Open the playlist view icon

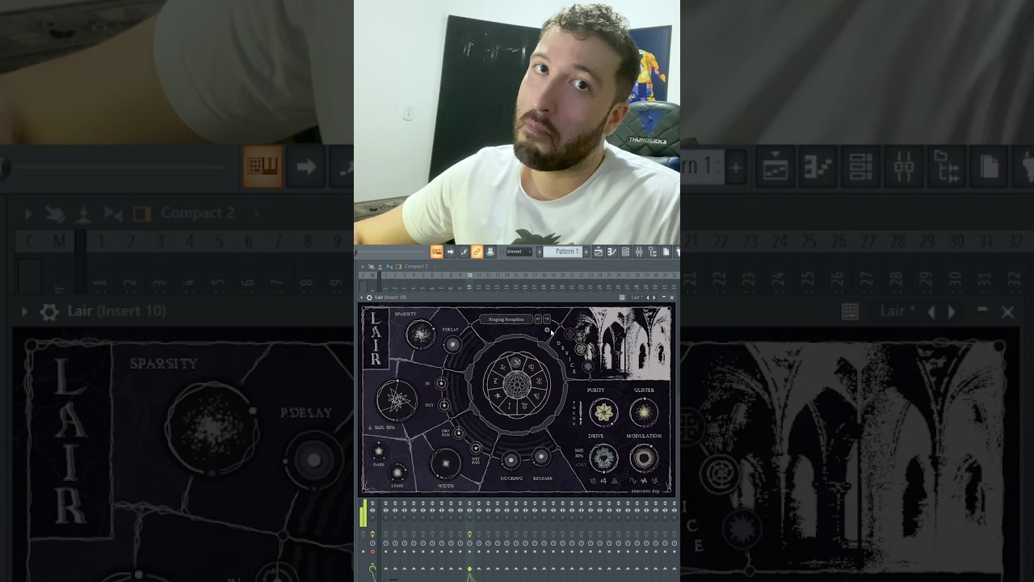coord(599,252)
